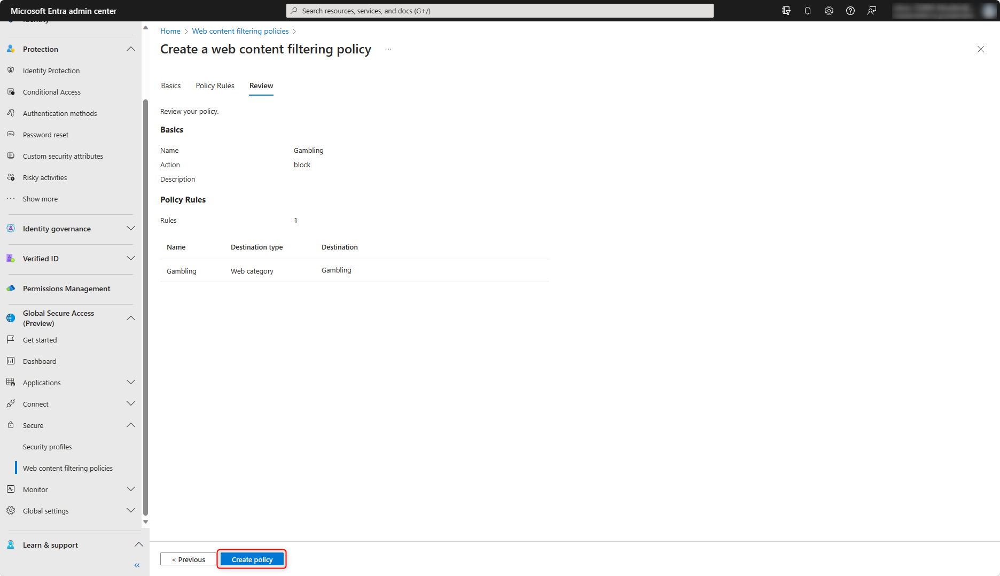This screenshot has width=1000, height=576.
Task: Select the Identity Protection icon in sidebar
Action: coord(11,70)
